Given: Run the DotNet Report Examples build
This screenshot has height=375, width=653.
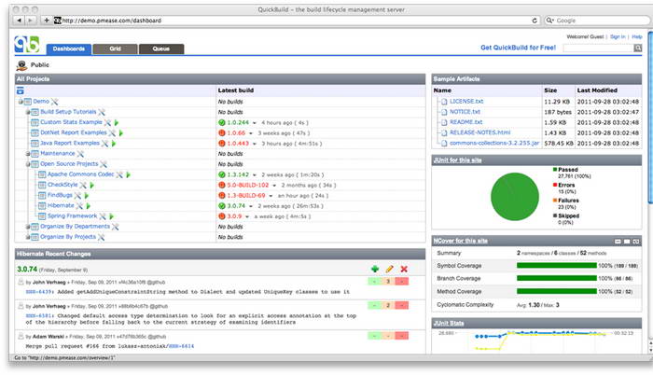Looking at the screenshot, I should [121, 132].
